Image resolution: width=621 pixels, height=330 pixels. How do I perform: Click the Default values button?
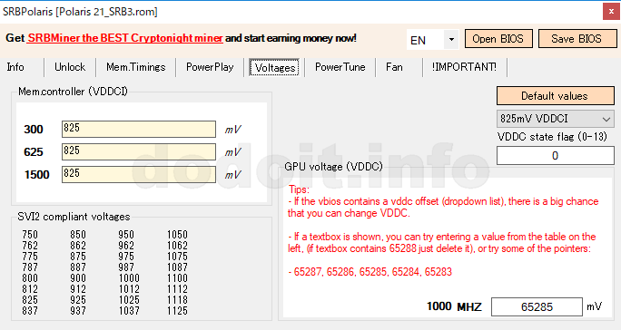556,96
